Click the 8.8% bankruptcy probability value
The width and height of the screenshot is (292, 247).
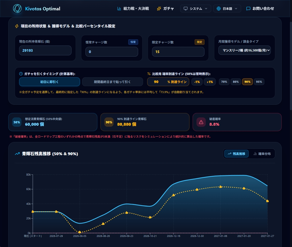coord(214,124)
